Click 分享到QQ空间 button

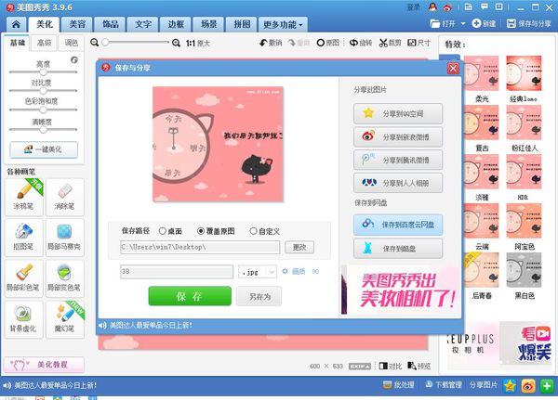coord(398,113)
